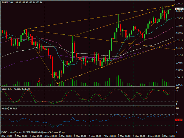The height and width of the screenshot is (138, 184).
Task: Click the red letter A marker on chart
Action: (39, 81)
